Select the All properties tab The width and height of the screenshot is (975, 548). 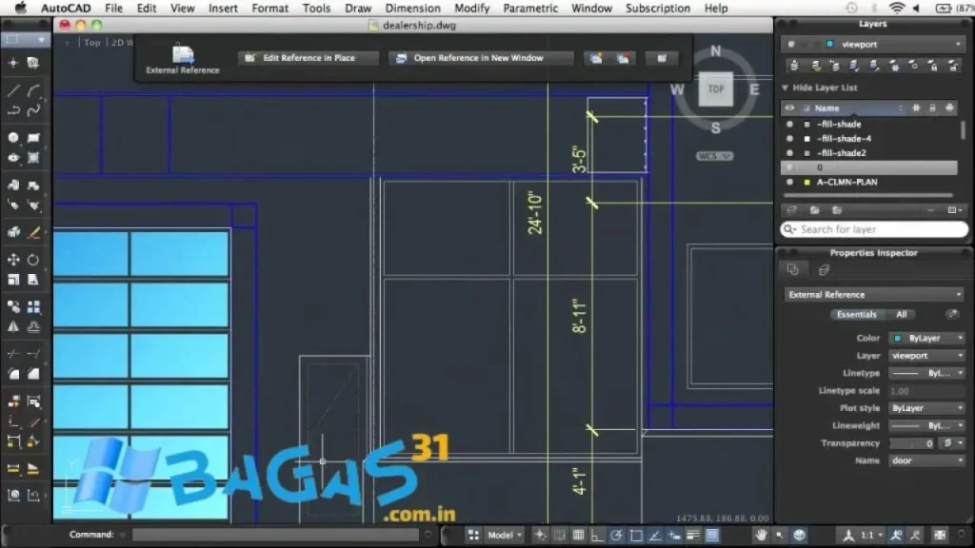coord(901,314)
